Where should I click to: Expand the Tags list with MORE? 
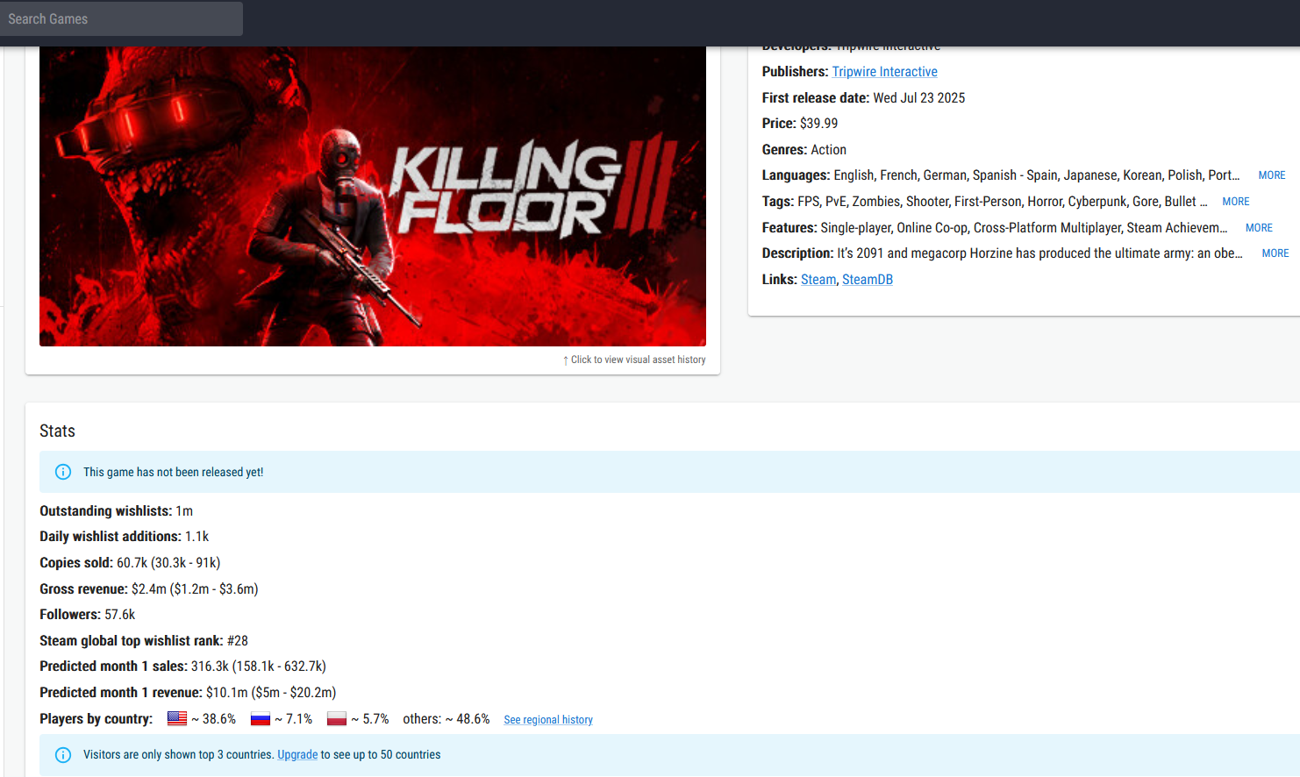1235,202
